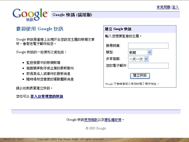Click the Copyright 2005 Pao-Nuan Hsieh caption

[x=71, y=139]
